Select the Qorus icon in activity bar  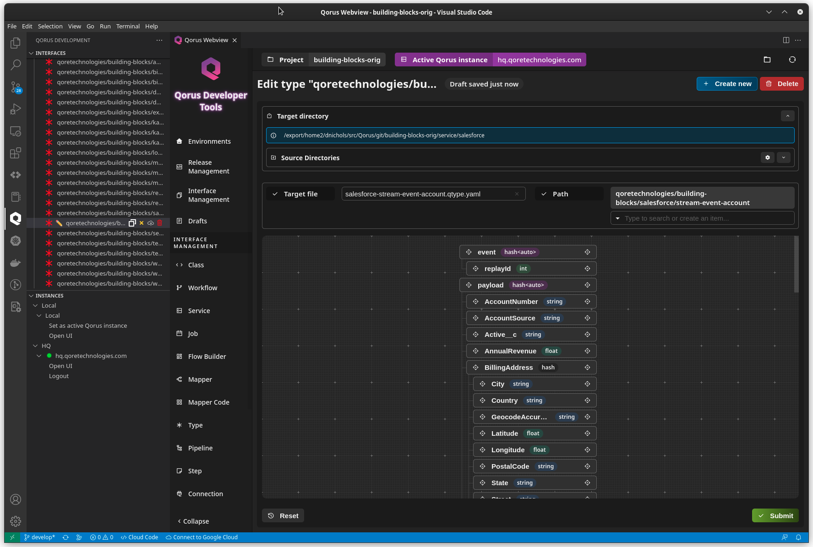[16, 219]
